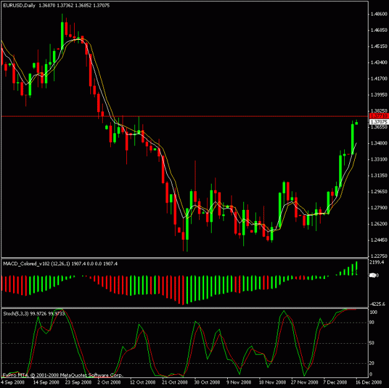Click the 7 Dec 2008 date label
Viewport: 389px width, 388px height.
click(x=335, y=382)
